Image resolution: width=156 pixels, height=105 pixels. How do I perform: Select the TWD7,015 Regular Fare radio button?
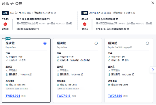click(x=96, y=43)
